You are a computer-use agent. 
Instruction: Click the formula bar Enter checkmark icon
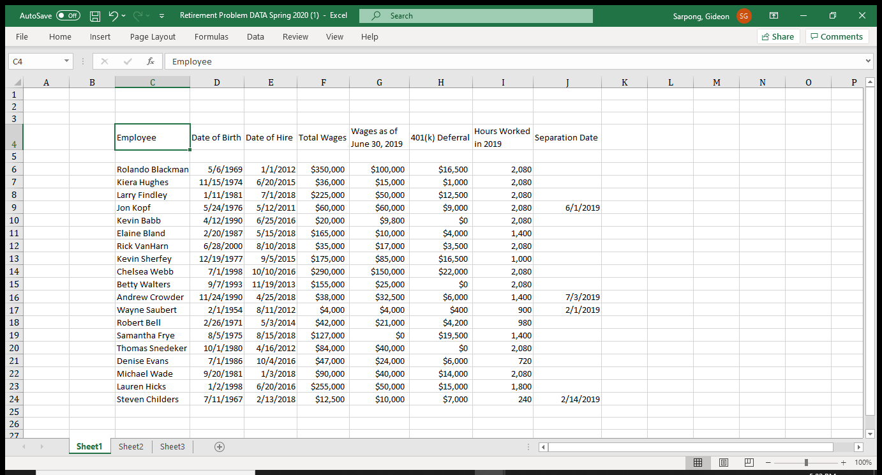(128, 61)
